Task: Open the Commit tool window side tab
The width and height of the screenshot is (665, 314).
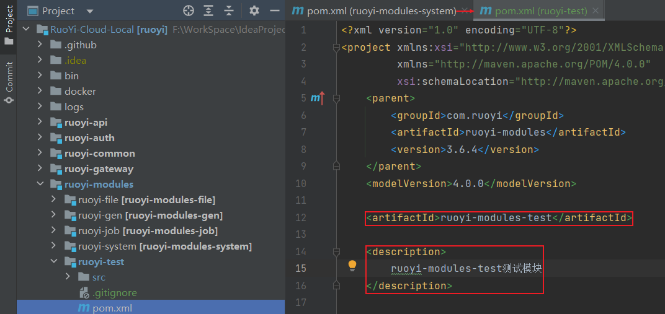Action: click(x=9, y=82)
